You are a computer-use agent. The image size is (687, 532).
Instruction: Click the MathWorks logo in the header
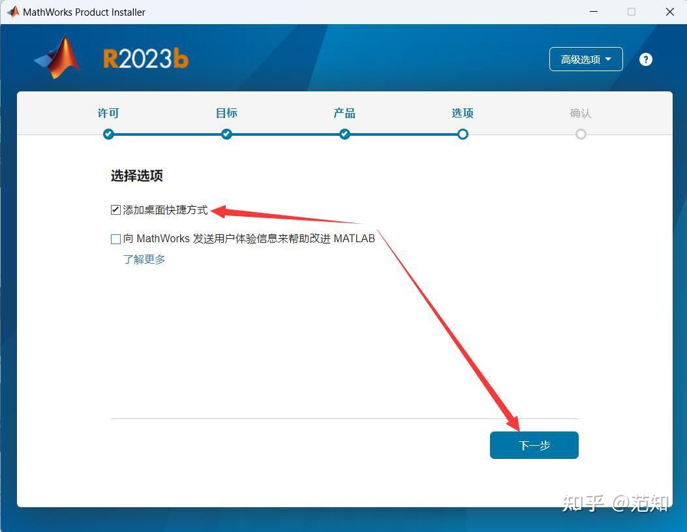tap(55, 57)
